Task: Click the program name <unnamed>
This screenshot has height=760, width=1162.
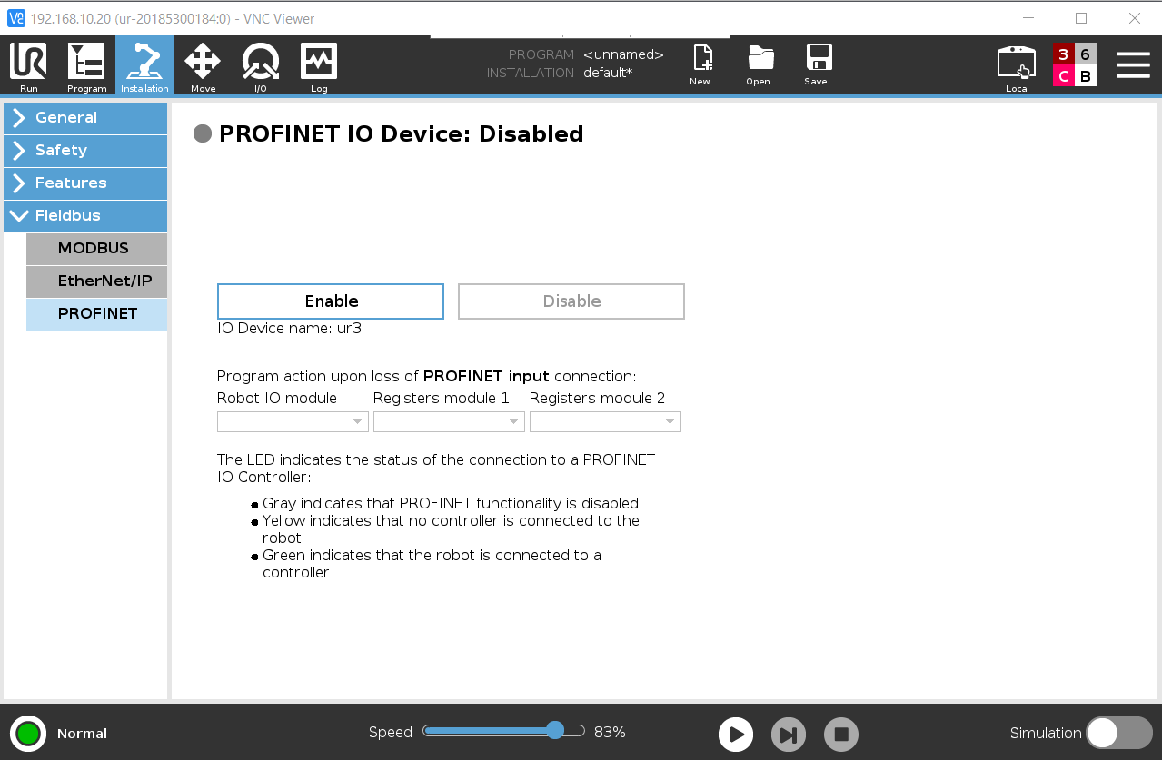Action: click(623, 54)
